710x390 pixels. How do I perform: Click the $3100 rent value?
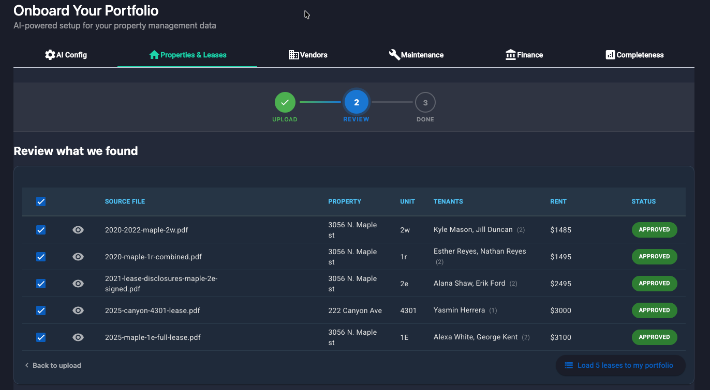coord(560,337)
